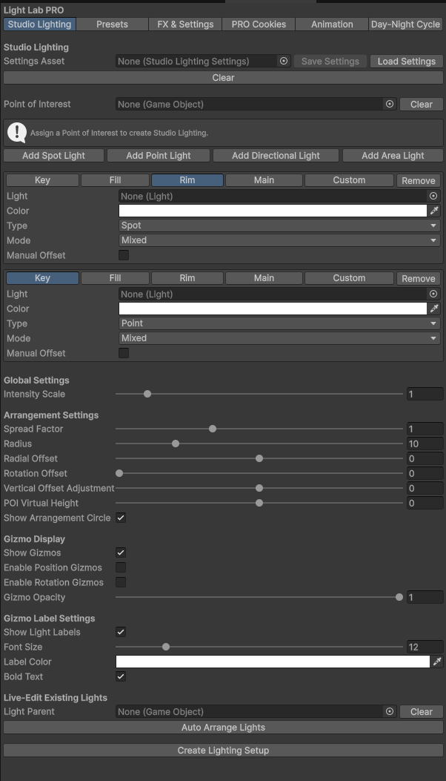The image size is (446, 781).
Task: Enable Position Gizmos checkbox
Action: click(121, 567)
